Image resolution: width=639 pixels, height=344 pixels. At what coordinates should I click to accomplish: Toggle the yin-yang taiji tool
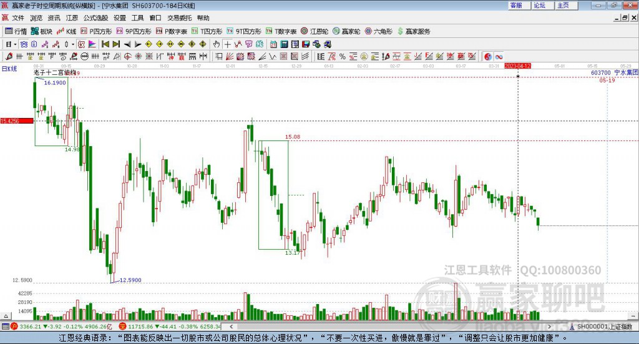pos(488,56)
